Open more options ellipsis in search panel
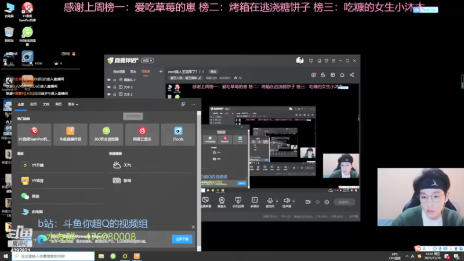 pos(193,104)
